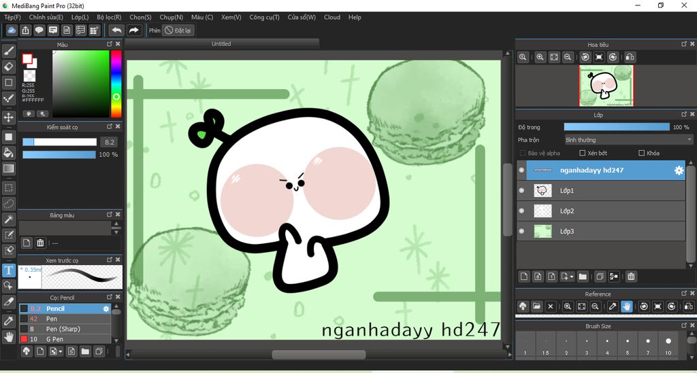Activate hand icon in Reference panel
The image size is (697, 373).
click(626, 306)
